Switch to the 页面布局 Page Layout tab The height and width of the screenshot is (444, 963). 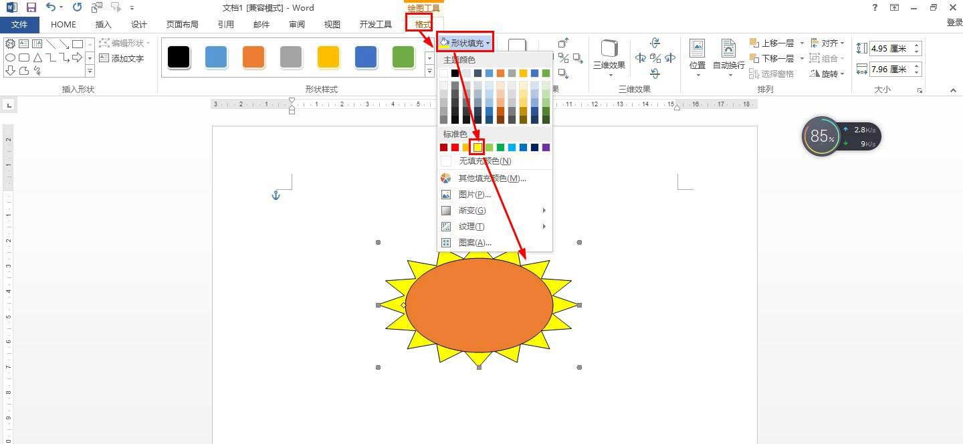pyautogui.click(x=183, y=25)
